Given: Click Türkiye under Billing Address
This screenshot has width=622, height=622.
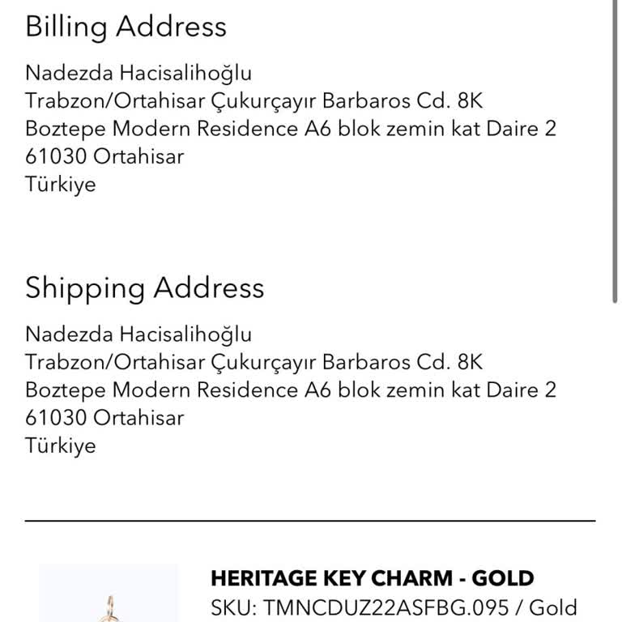Looking at the screenshot, I should point(61,184).
